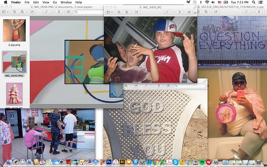The image size is (267, 167).
Task: Open the highlight pen dropdown in IMG_0040.PNG toolbar
Action: pos(52,12)
